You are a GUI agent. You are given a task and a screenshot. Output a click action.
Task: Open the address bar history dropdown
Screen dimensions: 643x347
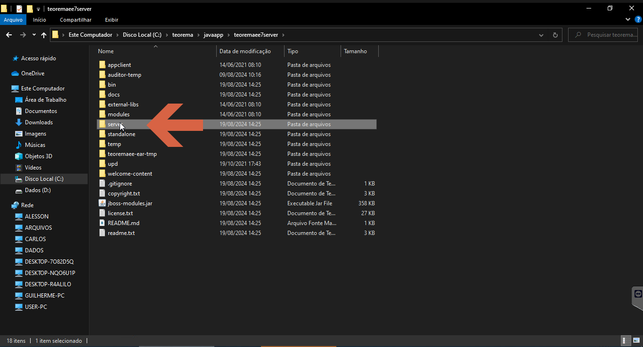541,35
